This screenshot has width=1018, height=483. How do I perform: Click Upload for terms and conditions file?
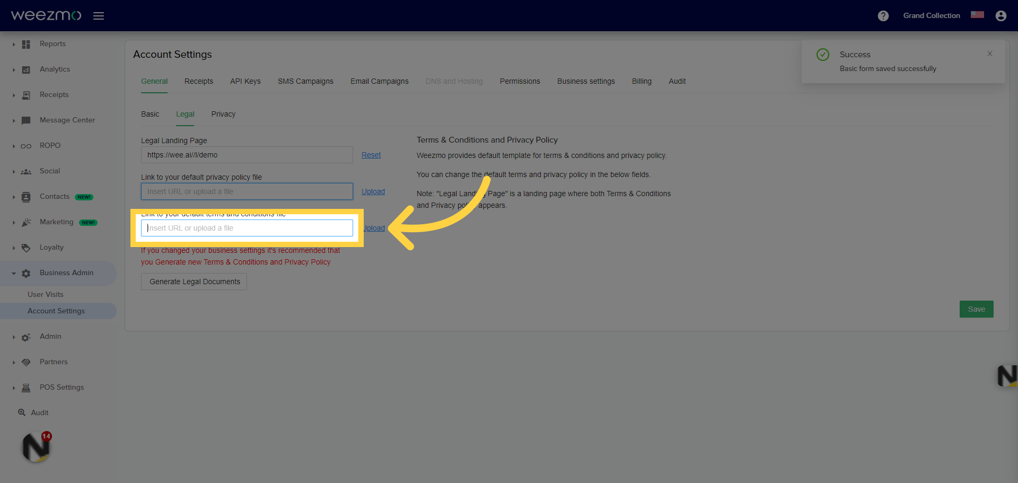click(x=374, y=228)
